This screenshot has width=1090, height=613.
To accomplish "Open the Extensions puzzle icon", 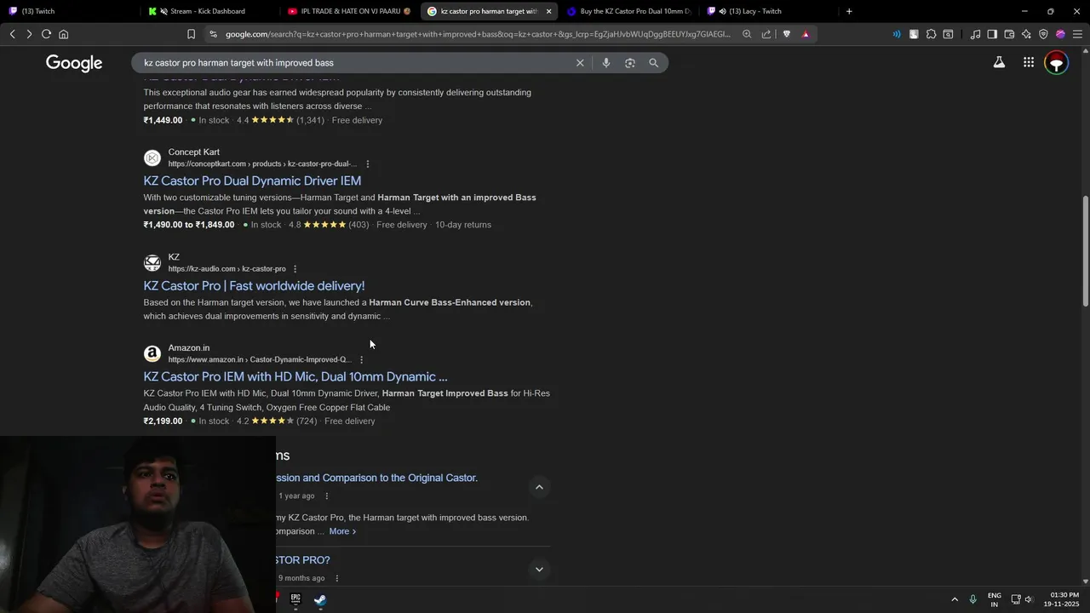I will tap(931, 34).
